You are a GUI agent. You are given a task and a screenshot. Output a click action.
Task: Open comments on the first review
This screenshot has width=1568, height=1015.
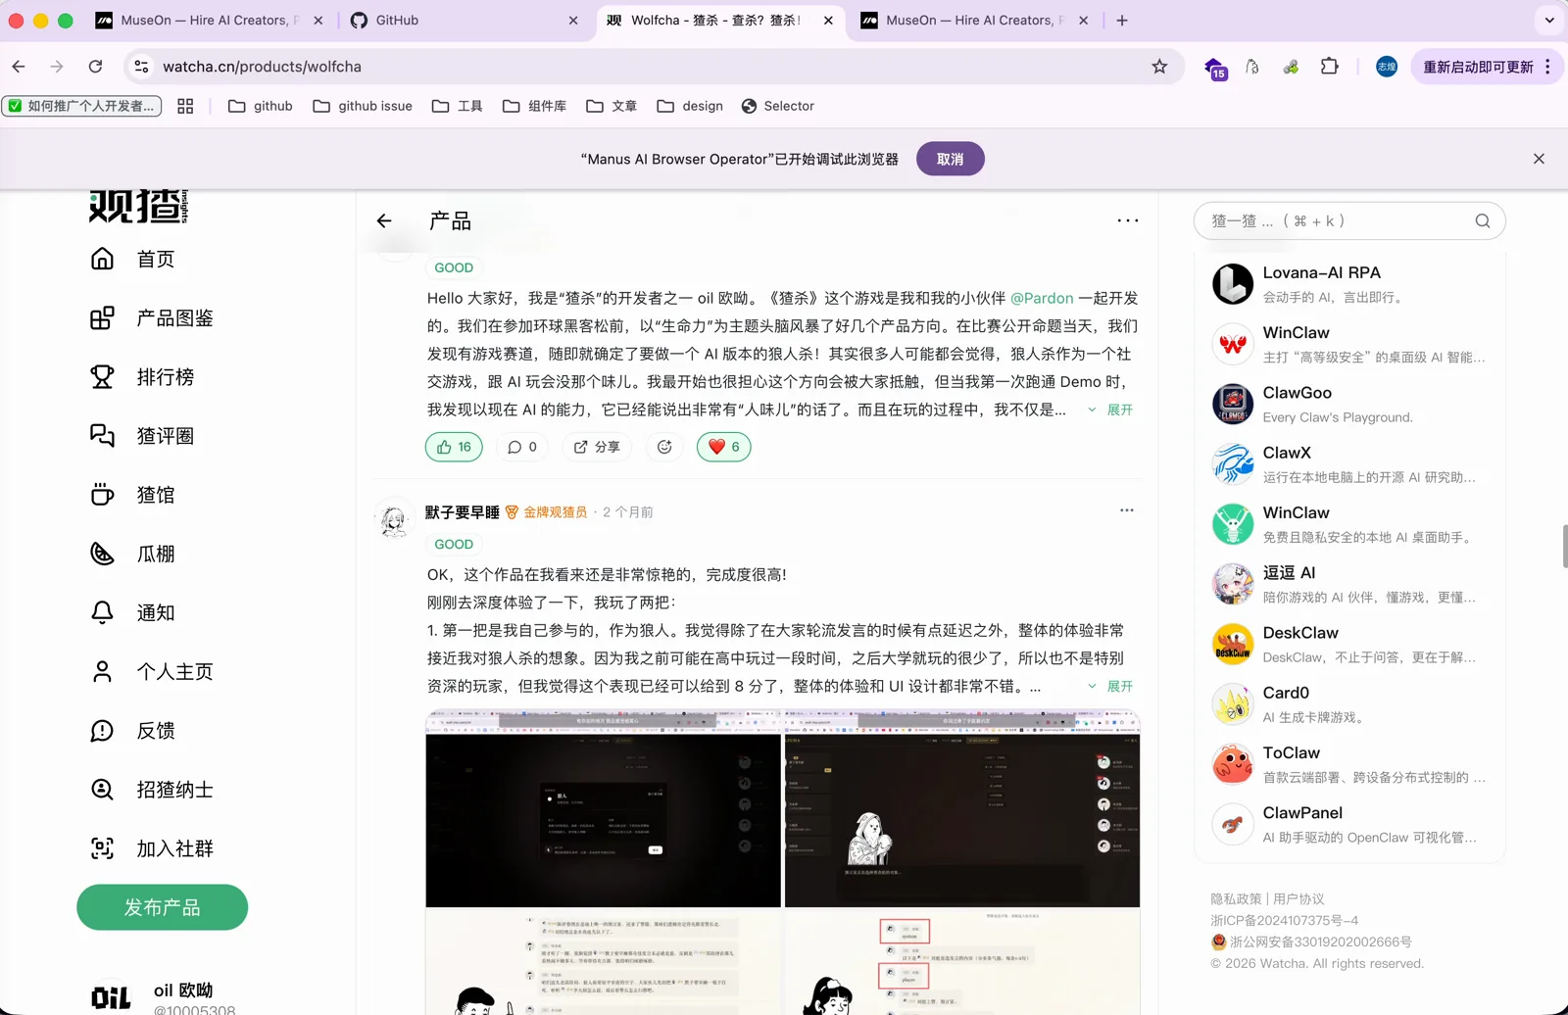pos(522,447)
